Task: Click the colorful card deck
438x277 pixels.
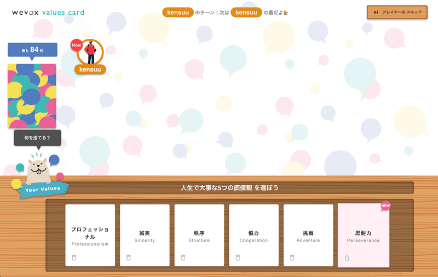Action: point(32,96)
